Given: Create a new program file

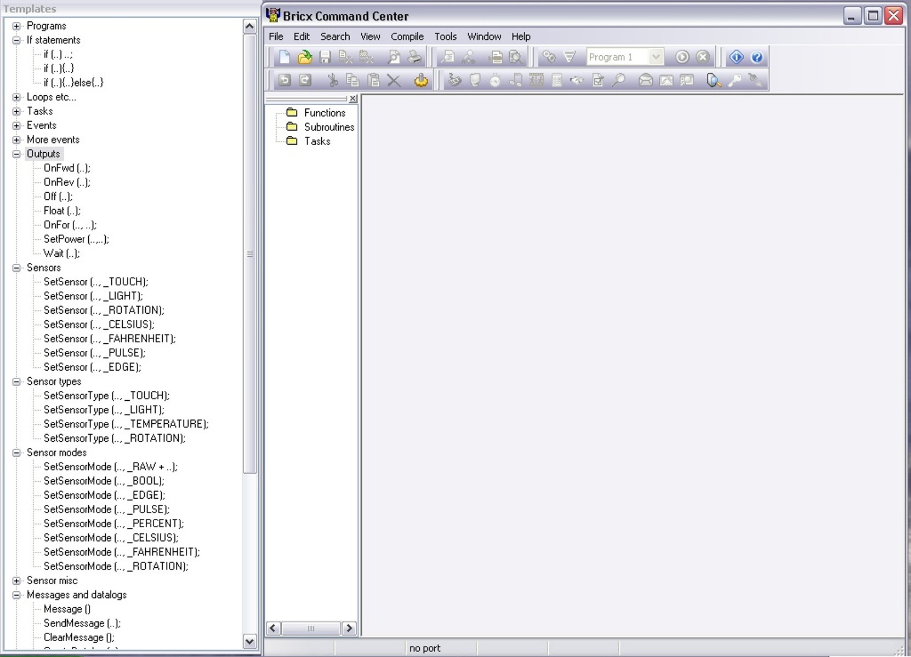Looking at the screenshot, I should tap(284, 56).
